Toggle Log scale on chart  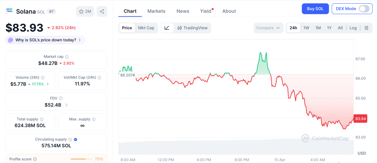tap(353, 28)
